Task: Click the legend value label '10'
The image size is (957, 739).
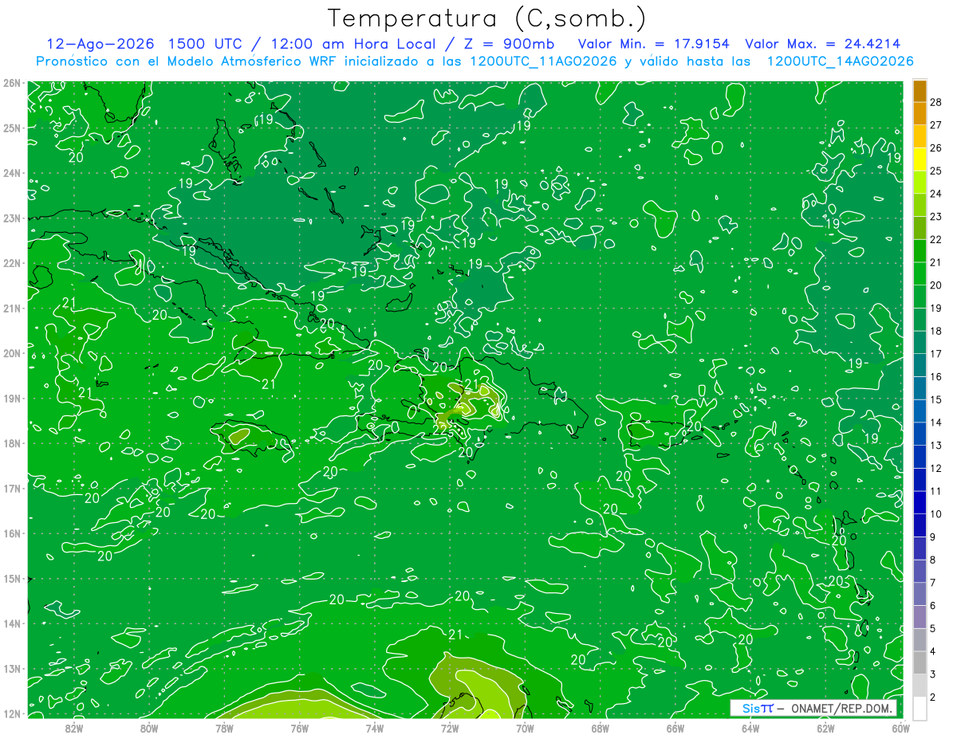Action: coord(935,513)
